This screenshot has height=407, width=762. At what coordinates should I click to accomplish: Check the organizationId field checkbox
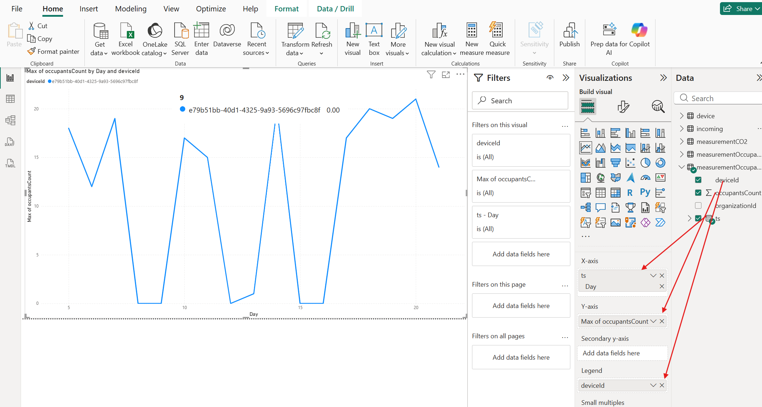[x=698, y=206]
